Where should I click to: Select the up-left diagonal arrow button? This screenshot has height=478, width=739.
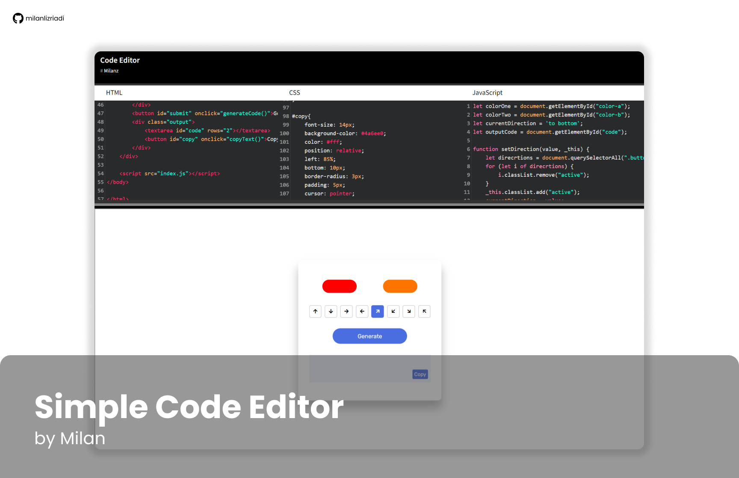pyautogui.click(x=424, y=312)
